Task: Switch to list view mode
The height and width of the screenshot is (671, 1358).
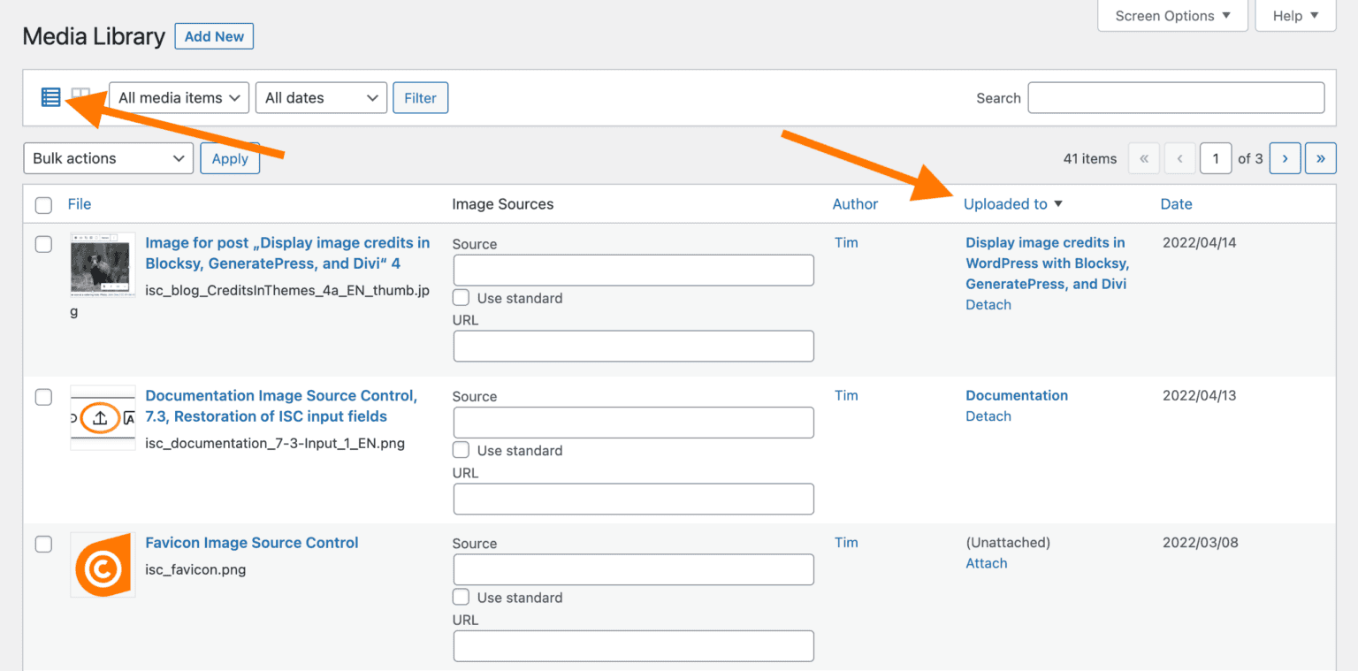Action: [50, 97]
